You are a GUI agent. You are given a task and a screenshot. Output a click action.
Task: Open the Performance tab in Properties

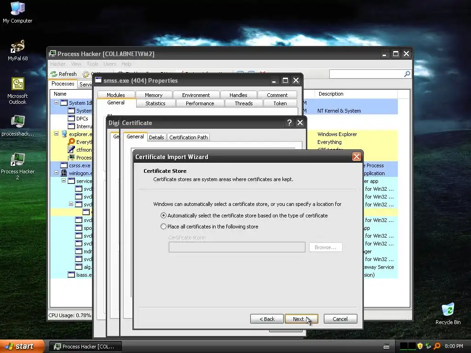pos(200,103)
